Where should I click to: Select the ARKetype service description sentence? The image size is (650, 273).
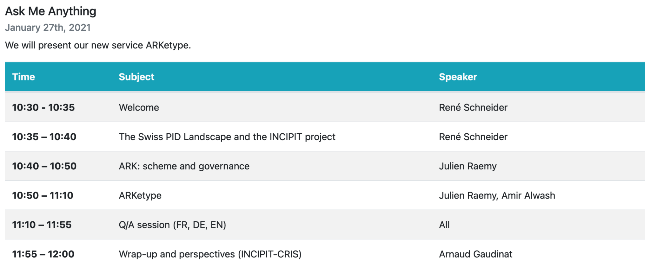98,45
